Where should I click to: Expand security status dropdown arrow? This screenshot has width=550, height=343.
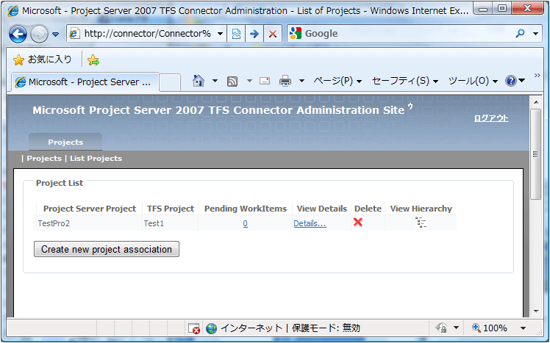coord(456,328)
